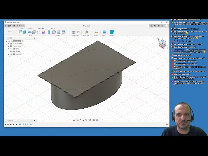Open the Data Panel grid icon

6,26
